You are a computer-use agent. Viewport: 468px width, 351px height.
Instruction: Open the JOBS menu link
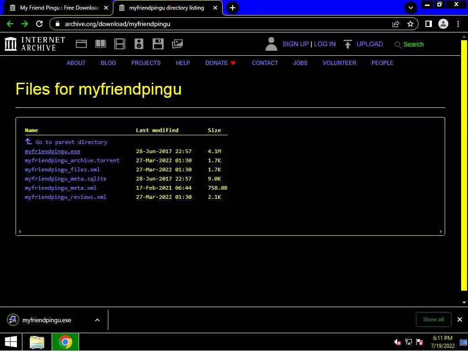point(300,63)
